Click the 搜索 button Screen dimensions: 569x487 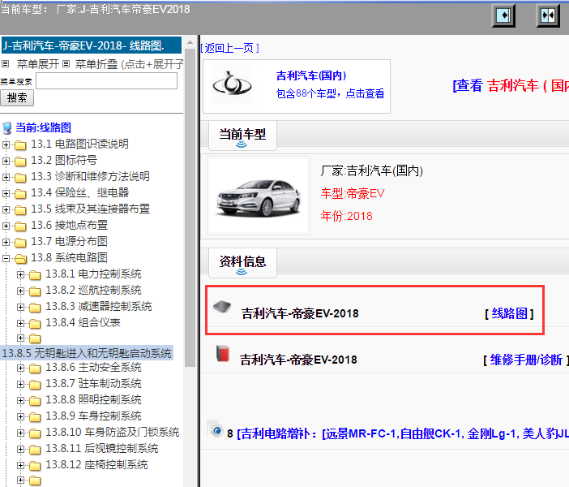17,97
